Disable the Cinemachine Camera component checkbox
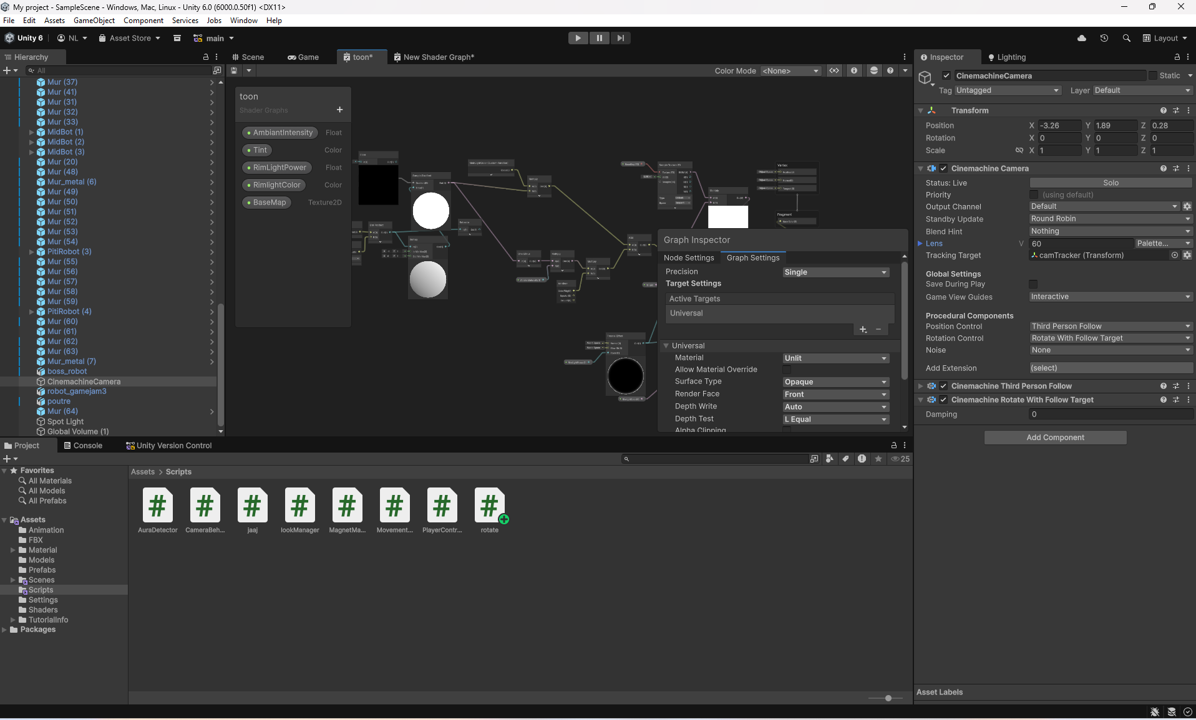The image size is (1196, 720). point(943,168)
